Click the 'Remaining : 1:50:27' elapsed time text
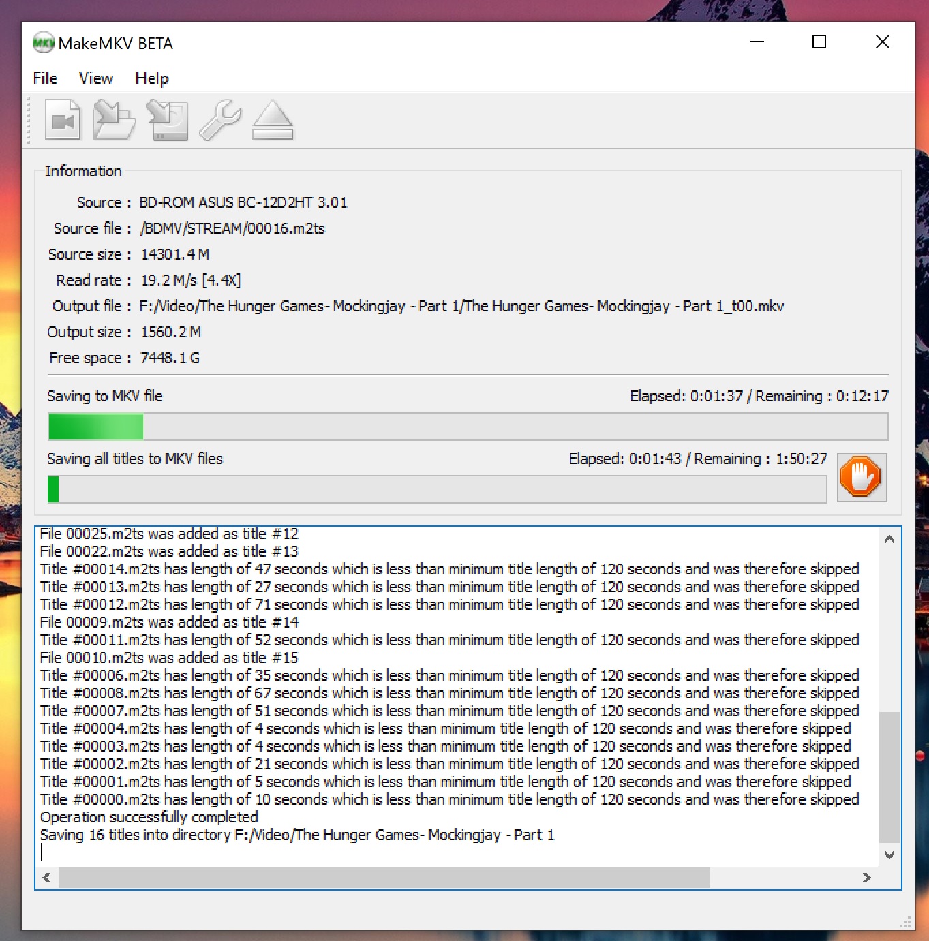 pyautogui.click(x=698, y=459)
